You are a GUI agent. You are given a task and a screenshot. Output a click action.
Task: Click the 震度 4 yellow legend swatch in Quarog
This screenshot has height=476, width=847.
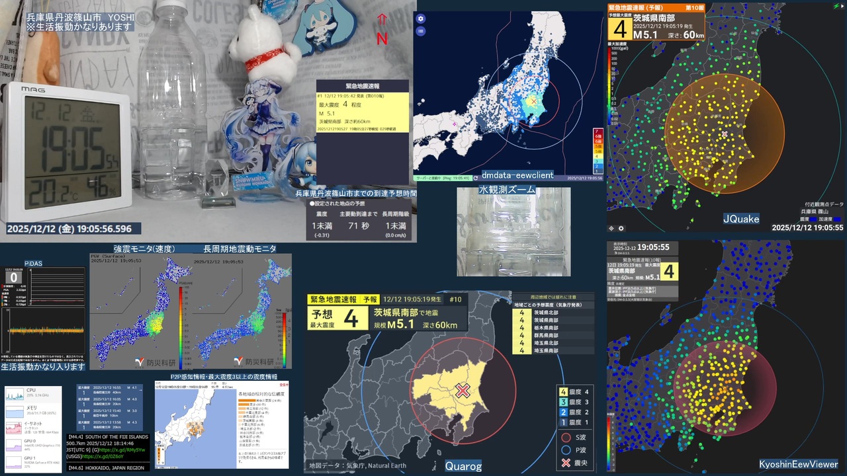point(563,392)
